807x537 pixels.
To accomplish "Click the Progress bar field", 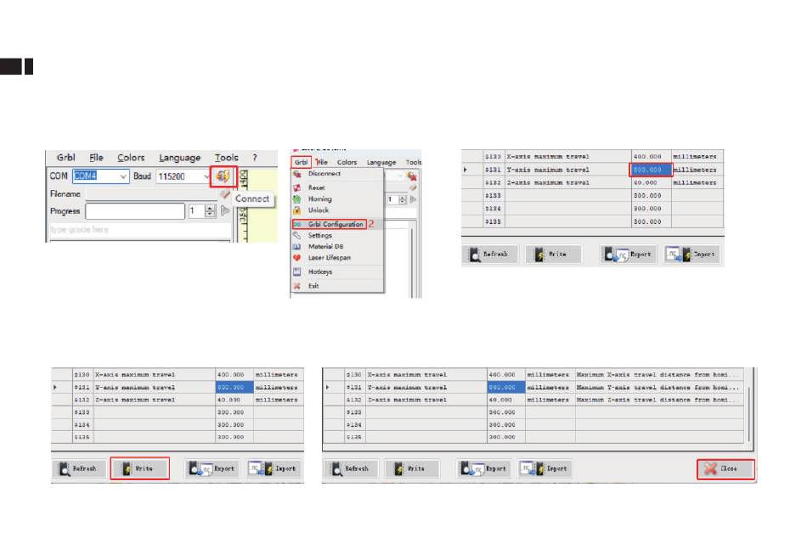I will point(135,211).
